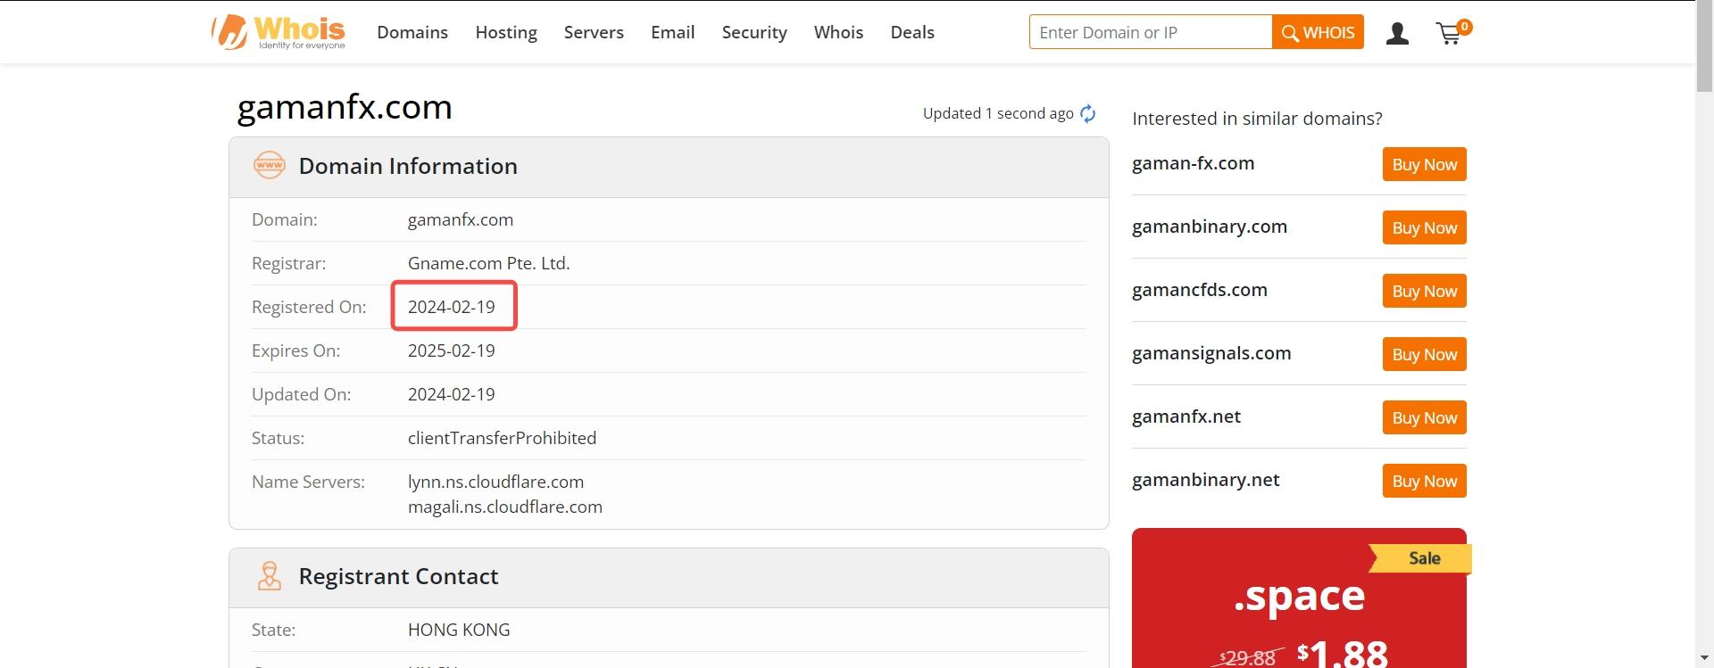Open the Deals menu
The width and height of the screenshot is (1714, 668).
point(912,32)
